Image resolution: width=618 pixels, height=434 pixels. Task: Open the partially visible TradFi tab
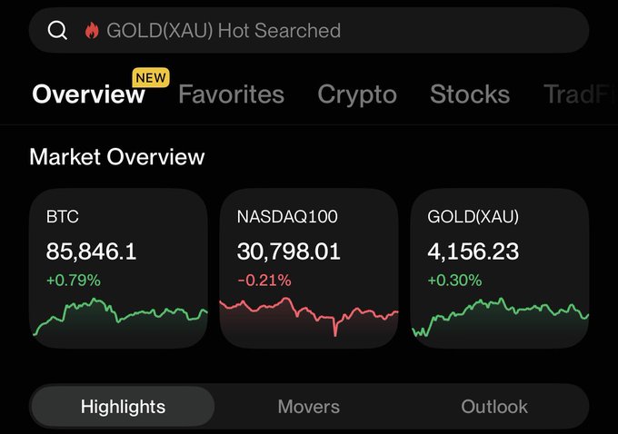pos(580,94)
